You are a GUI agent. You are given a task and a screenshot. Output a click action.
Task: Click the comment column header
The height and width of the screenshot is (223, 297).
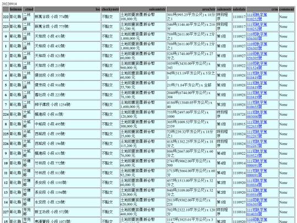tap(287, 9)
